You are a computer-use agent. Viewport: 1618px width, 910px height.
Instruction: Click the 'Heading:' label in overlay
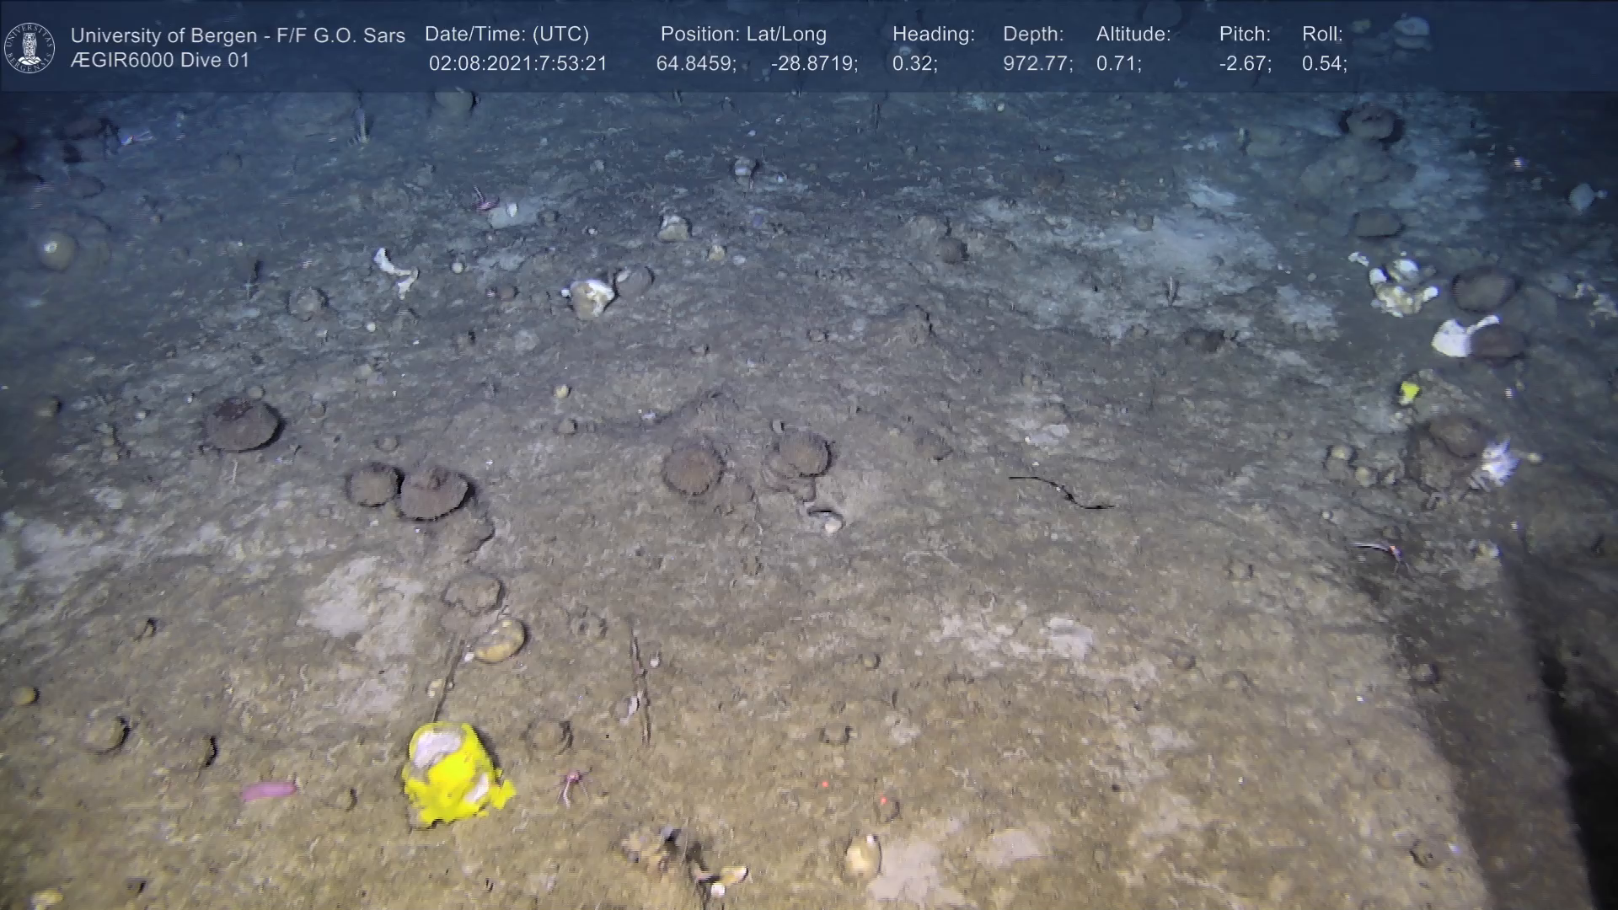933,35
